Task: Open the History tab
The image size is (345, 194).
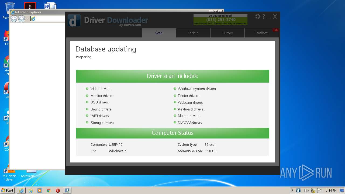Action: (227, 33)
